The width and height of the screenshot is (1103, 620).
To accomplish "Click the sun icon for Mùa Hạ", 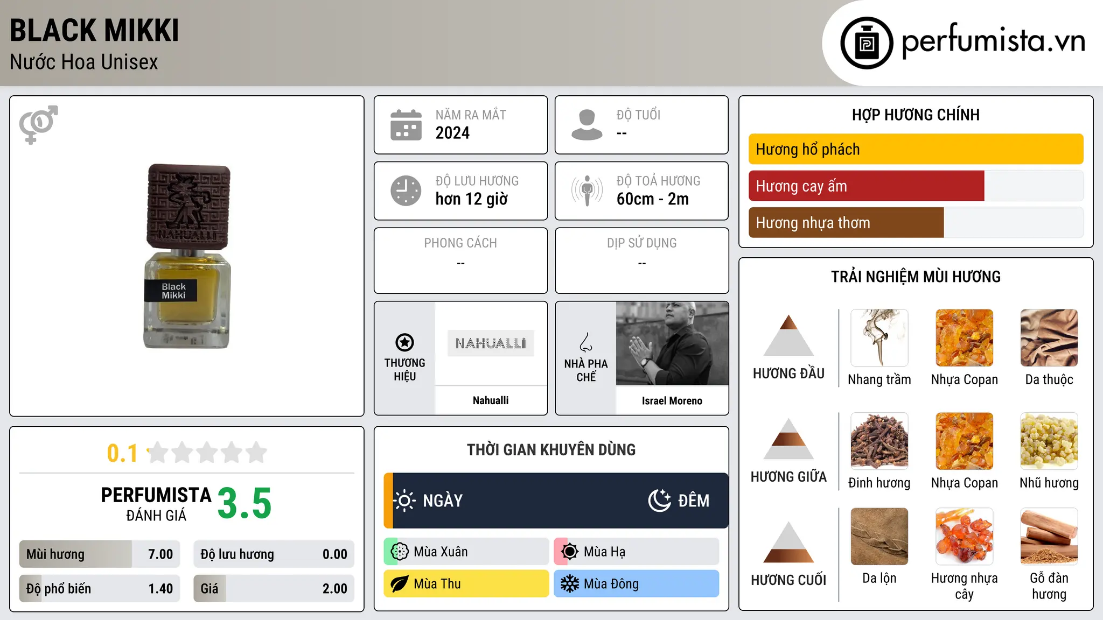I will 569,552.
